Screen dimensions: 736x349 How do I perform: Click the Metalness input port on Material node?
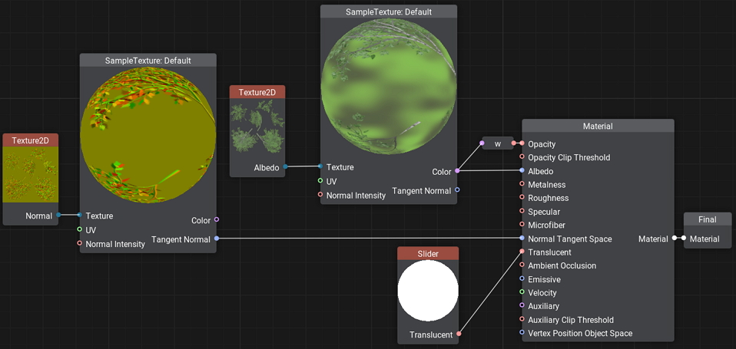[522, 185]
